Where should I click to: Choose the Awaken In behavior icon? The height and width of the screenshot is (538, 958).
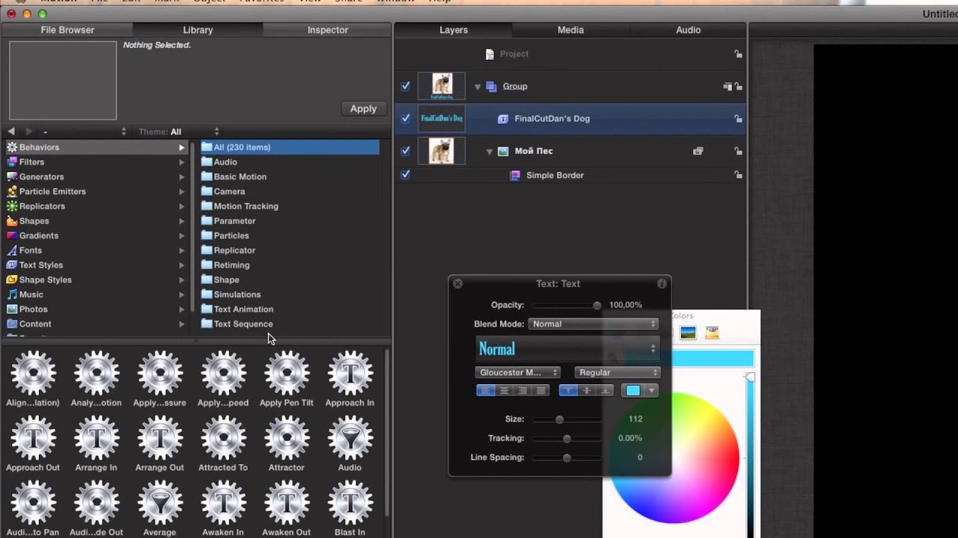pos(223,503)
